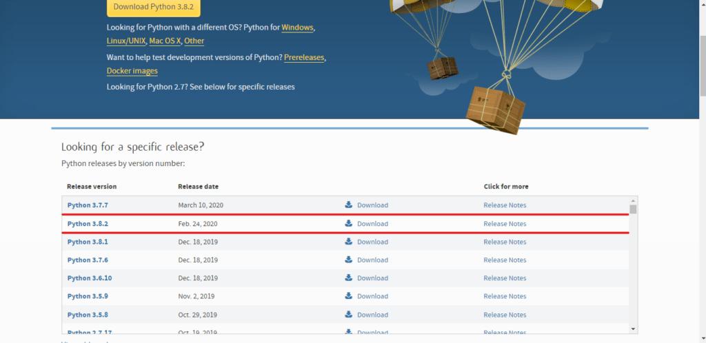Follow the Linux/UNIX link
This screenshot has width=706, height=343.
(125, 41)
